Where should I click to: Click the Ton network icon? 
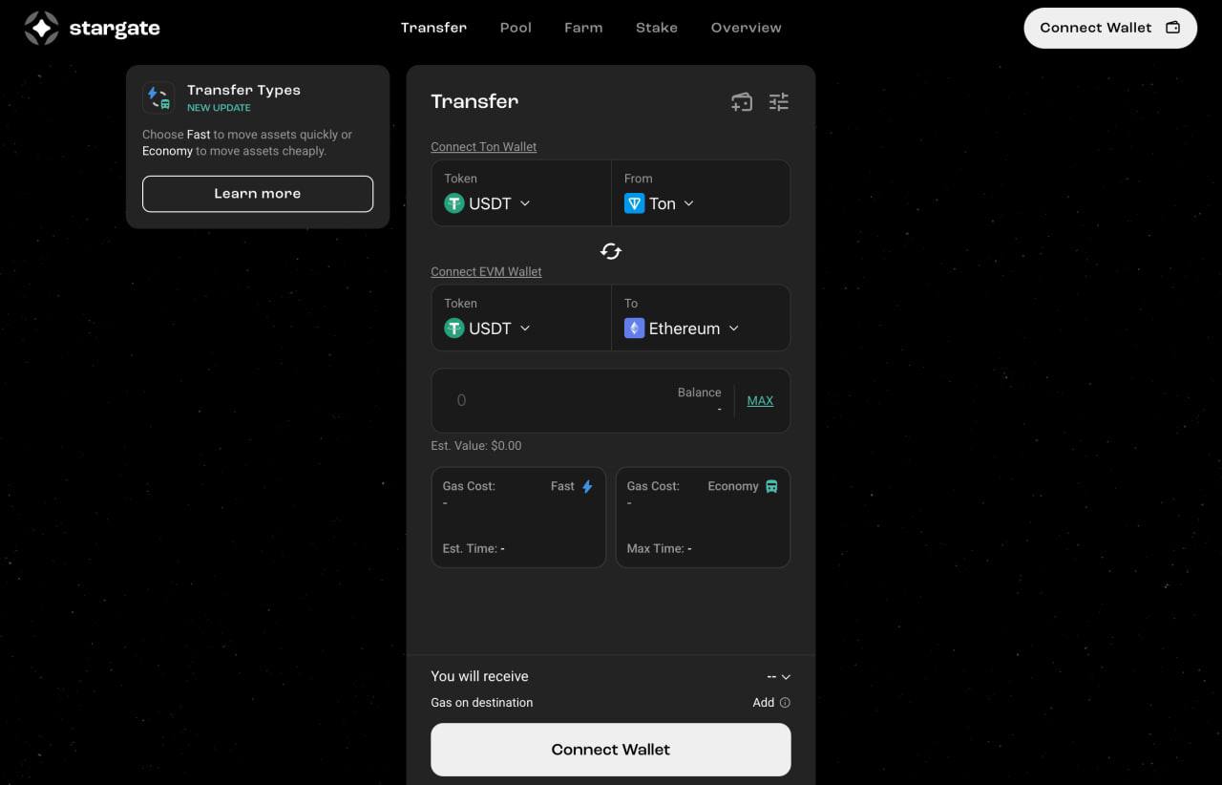click(x=635, y=203)
